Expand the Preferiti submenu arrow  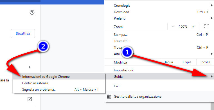click(212, 18)
